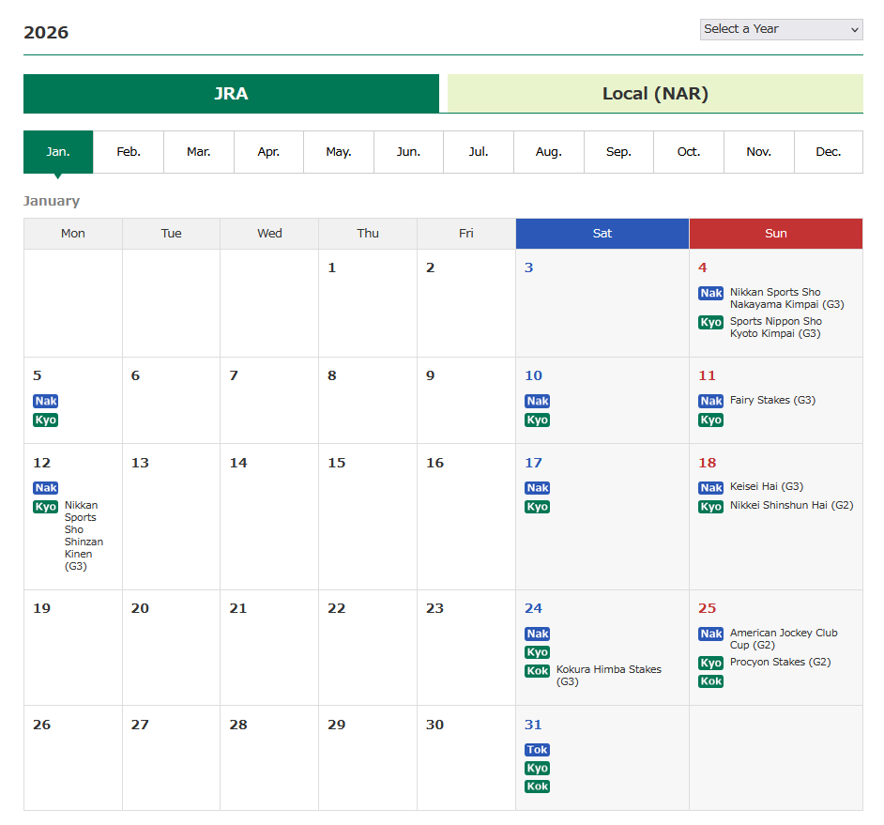
Task: Click the date number 19
Action: coord(41,608)
